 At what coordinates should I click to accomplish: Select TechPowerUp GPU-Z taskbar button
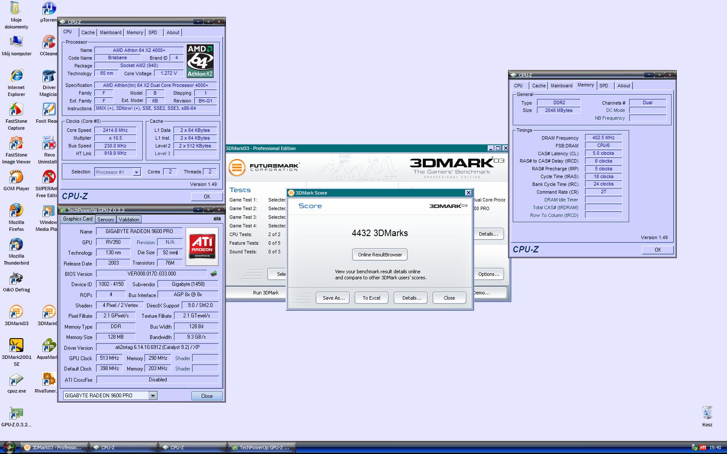[261, 448]
